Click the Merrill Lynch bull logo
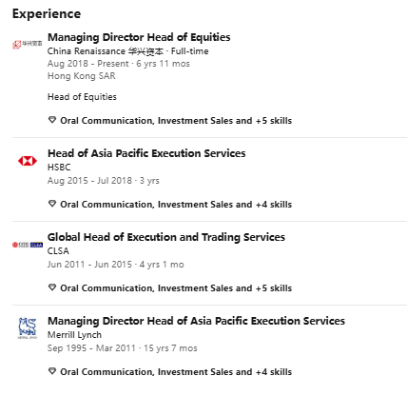The height and width of the screenshot is (396, 407). pos(28,328)
